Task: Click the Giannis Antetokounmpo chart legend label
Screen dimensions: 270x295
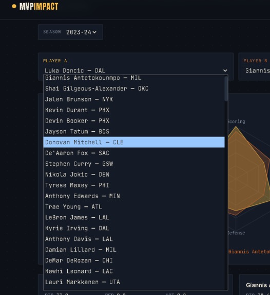Action: click(x=249, y=252)
